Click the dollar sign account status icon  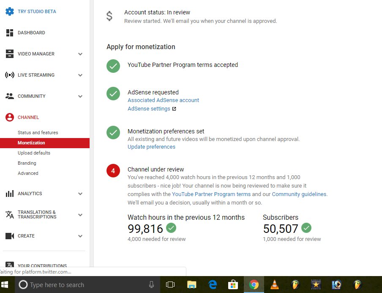[x=109, y=16]
